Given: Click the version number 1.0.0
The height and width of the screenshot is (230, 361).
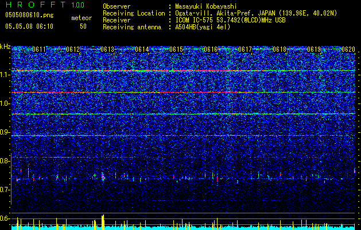Looking at the screenshot, I should coord(78,5).
